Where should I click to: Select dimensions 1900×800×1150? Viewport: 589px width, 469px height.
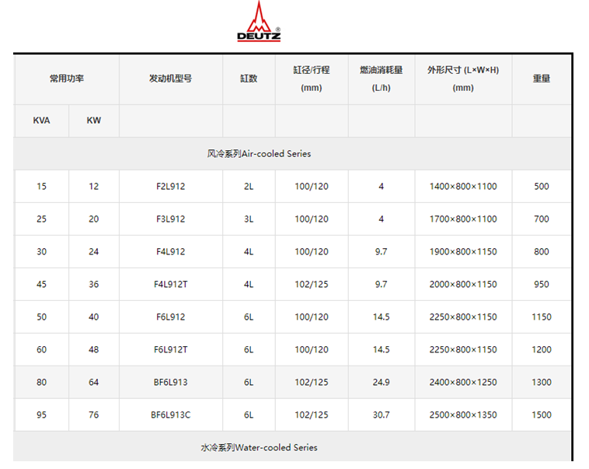463,252
